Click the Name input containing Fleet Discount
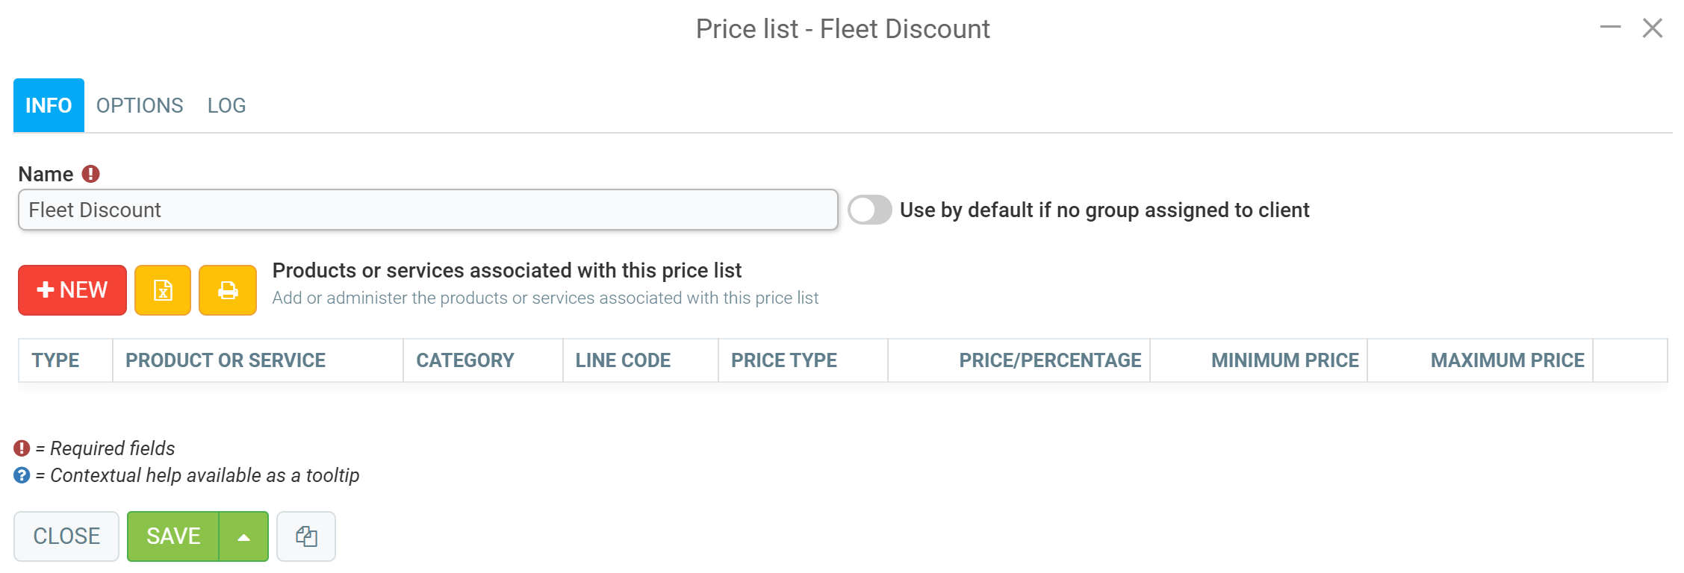This screenshot has width=1684, height=573. pos(428,210)
